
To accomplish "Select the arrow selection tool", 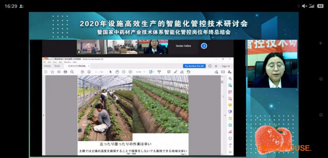I will 111,72.
